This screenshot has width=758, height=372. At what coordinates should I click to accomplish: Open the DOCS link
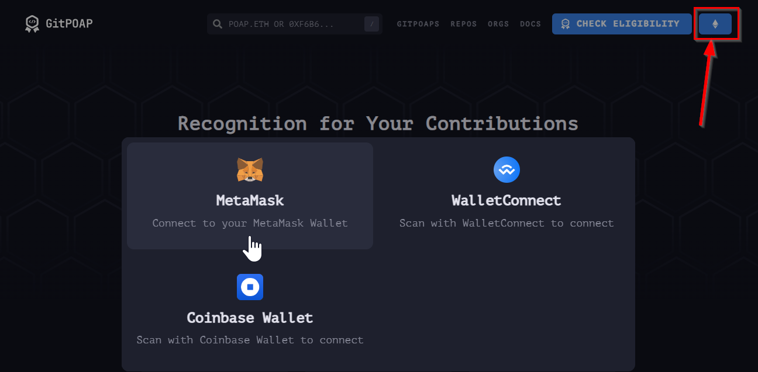point(530,24)
